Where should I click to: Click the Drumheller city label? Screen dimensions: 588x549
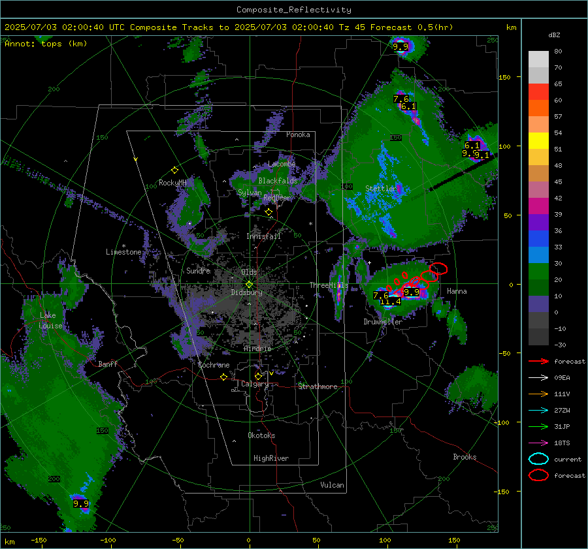tap(383, 322)
